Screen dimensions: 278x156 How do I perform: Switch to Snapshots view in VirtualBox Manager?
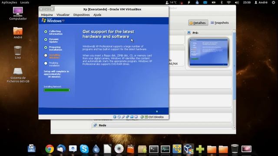click(x=220, y=23)
